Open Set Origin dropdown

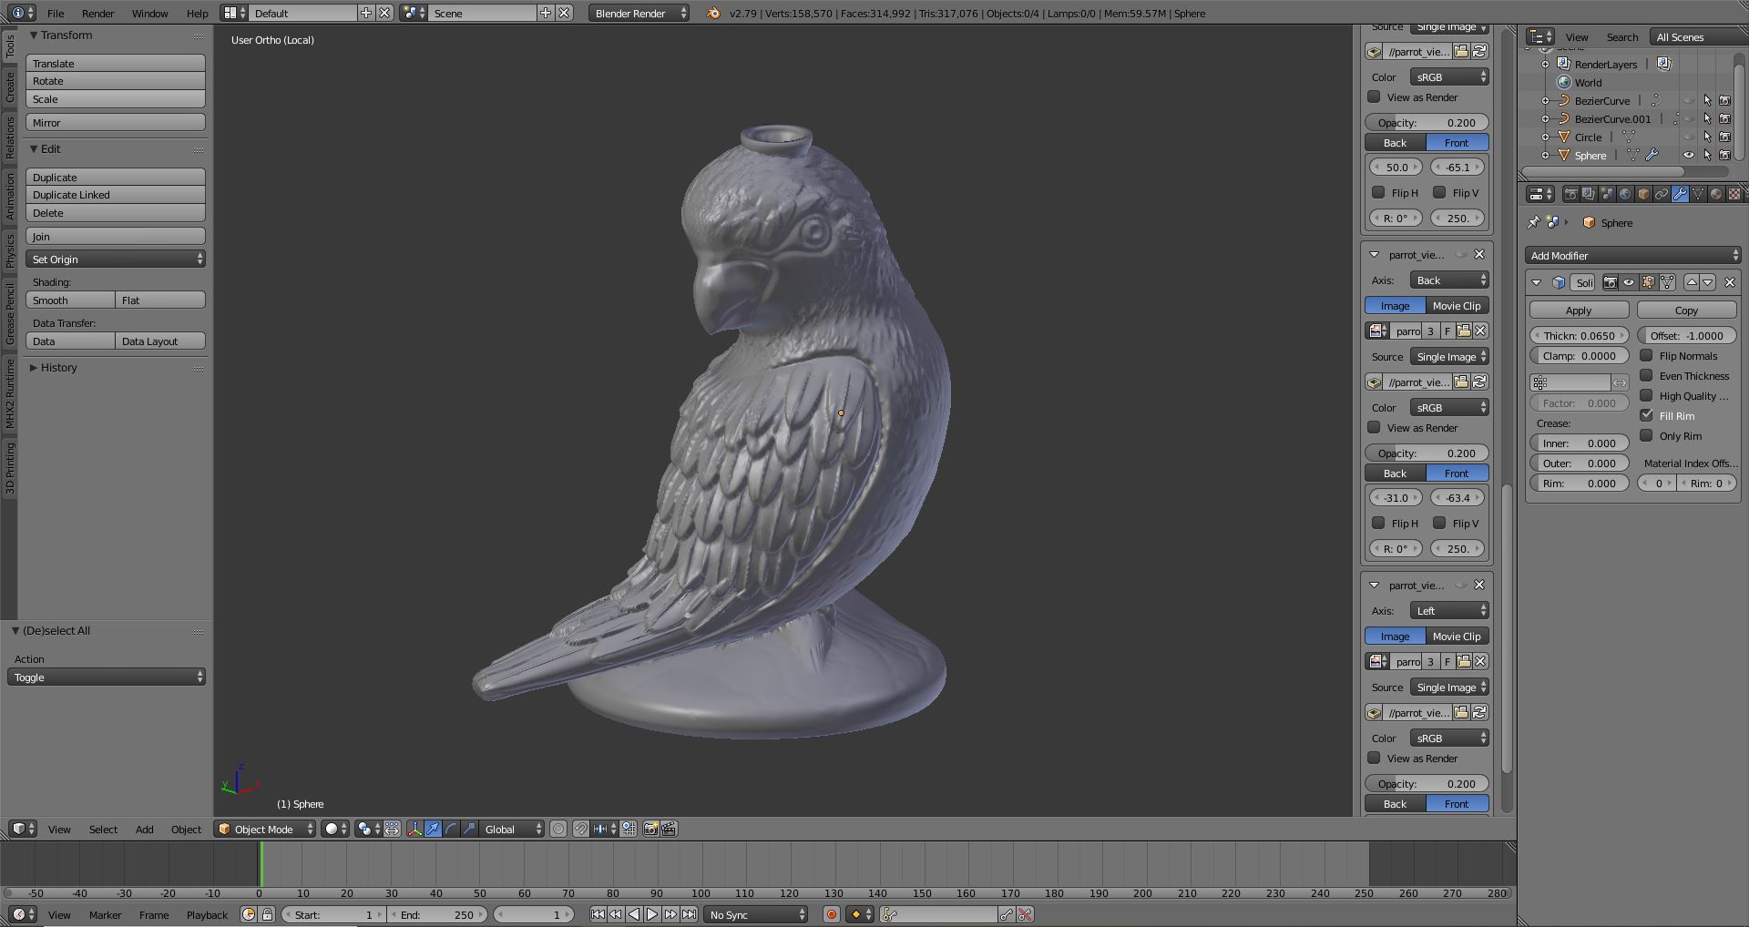pos(116,260)
